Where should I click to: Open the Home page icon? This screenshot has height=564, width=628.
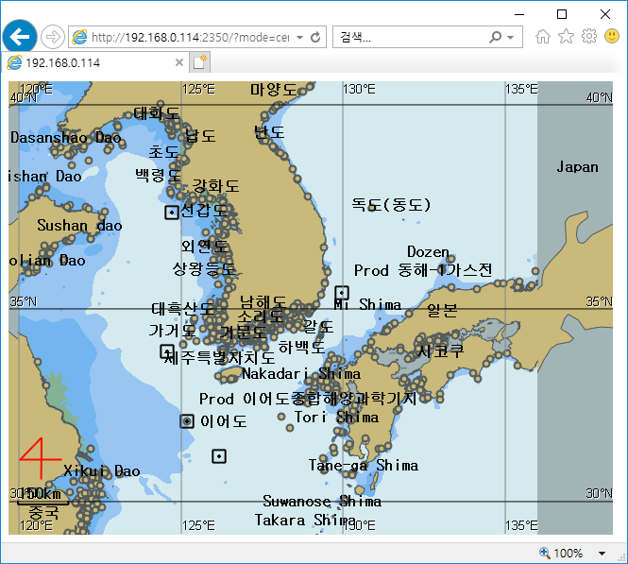(543, 37)
